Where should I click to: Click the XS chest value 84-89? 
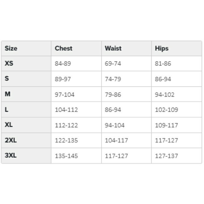63,64
